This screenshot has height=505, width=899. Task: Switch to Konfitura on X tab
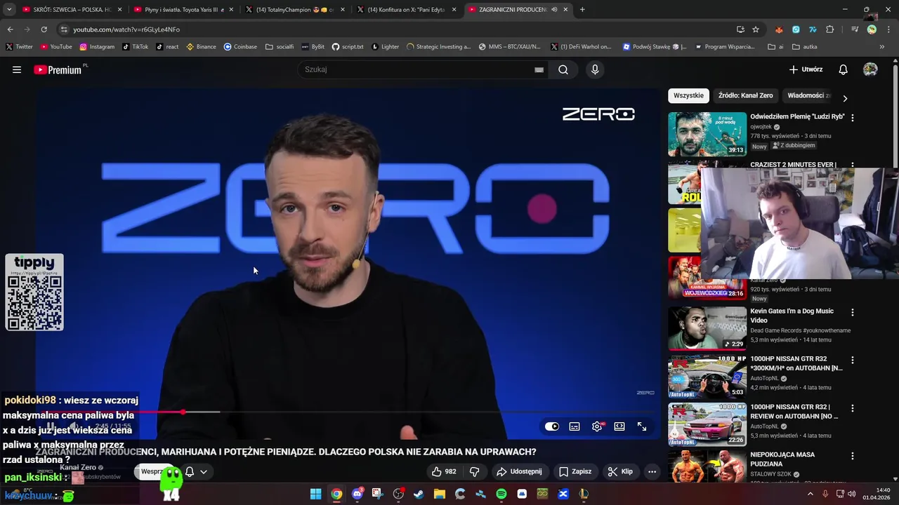click(407, 10)
